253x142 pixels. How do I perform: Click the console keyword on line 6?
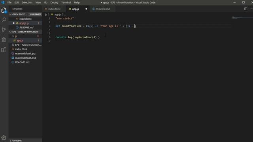61,37
